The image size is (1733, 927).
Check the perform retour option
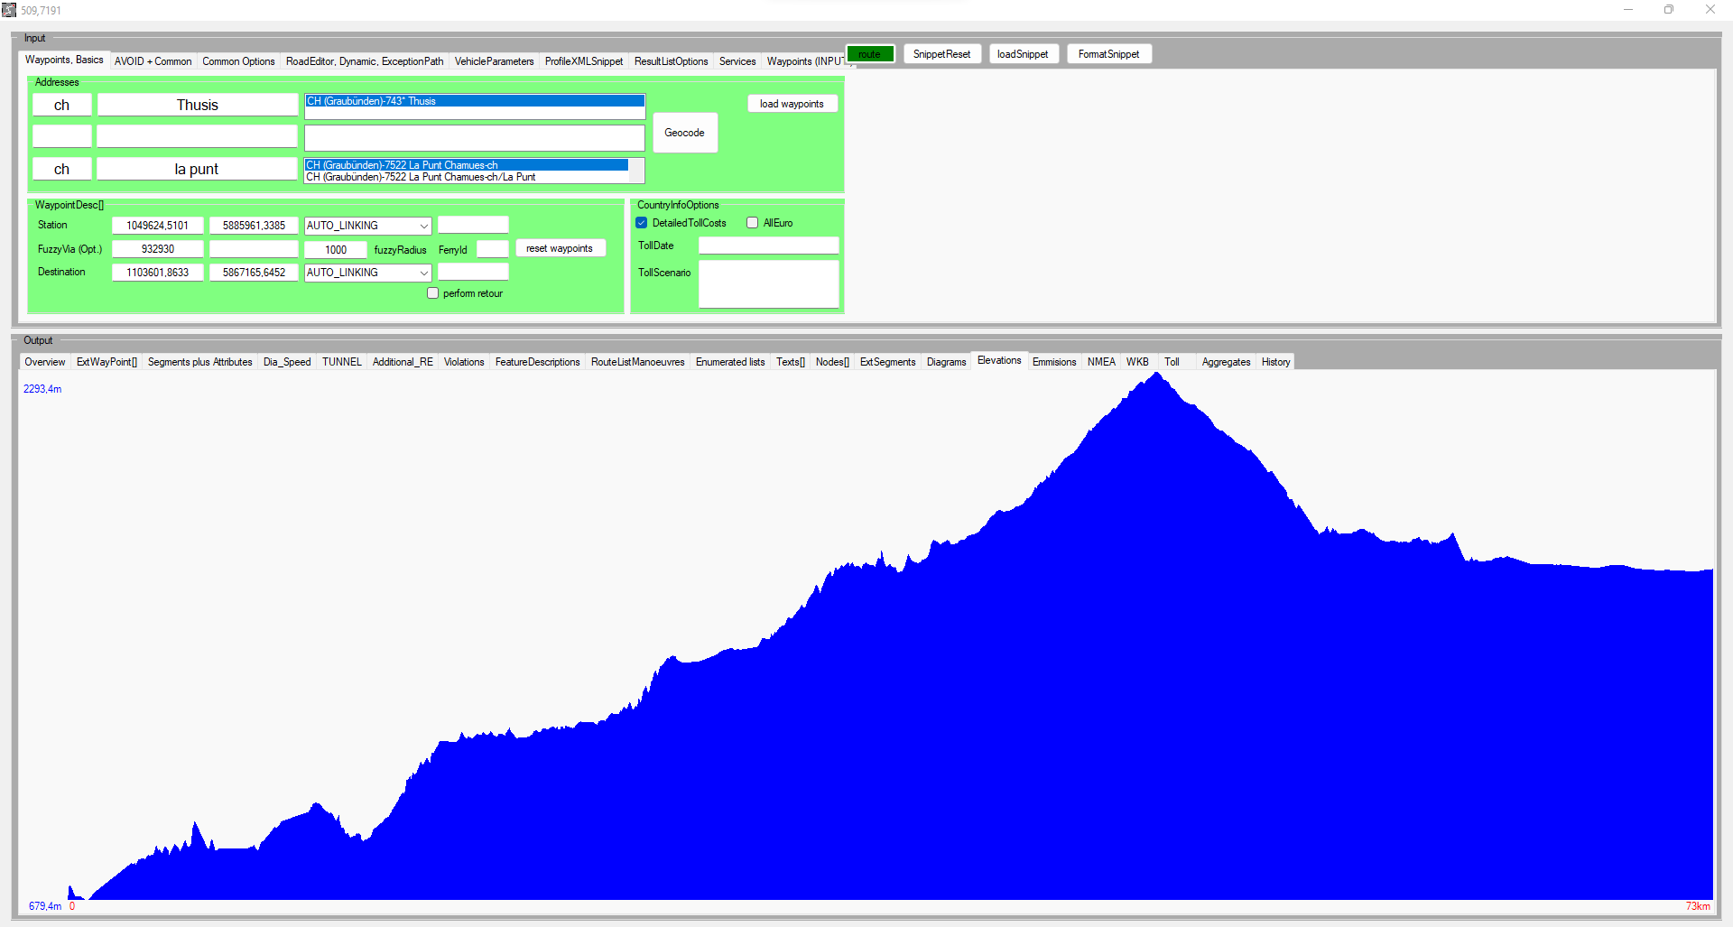pyautogui.click(x=433, y=293)
